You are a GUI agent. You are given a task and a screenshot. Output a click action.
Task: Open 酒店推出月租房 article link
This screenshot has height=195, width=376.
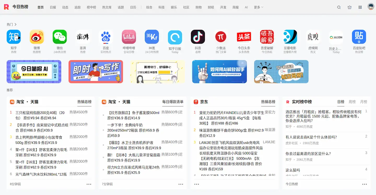point(324,116)
